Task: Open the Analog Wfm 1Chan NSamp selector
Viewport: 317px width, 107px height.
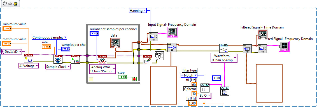Action: tap(103, 69)
